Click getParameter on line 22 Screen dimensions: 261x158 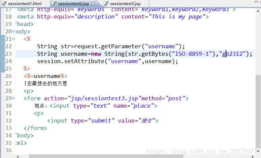pyautogui.click(x=121, y=46)
